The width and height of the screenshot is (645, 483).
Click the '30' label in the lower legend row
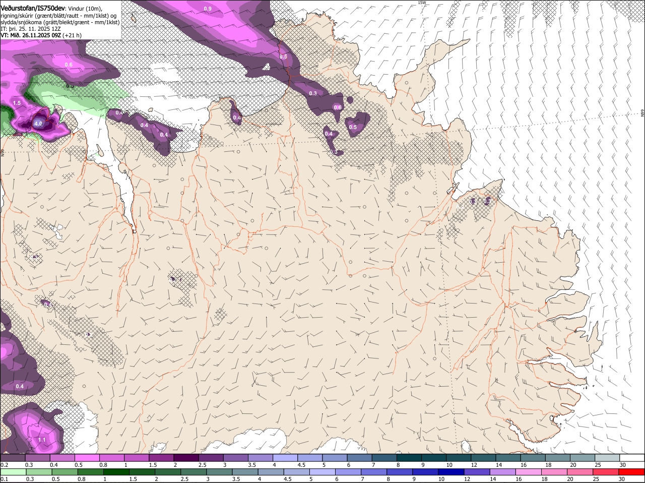[x=621, y=479]
